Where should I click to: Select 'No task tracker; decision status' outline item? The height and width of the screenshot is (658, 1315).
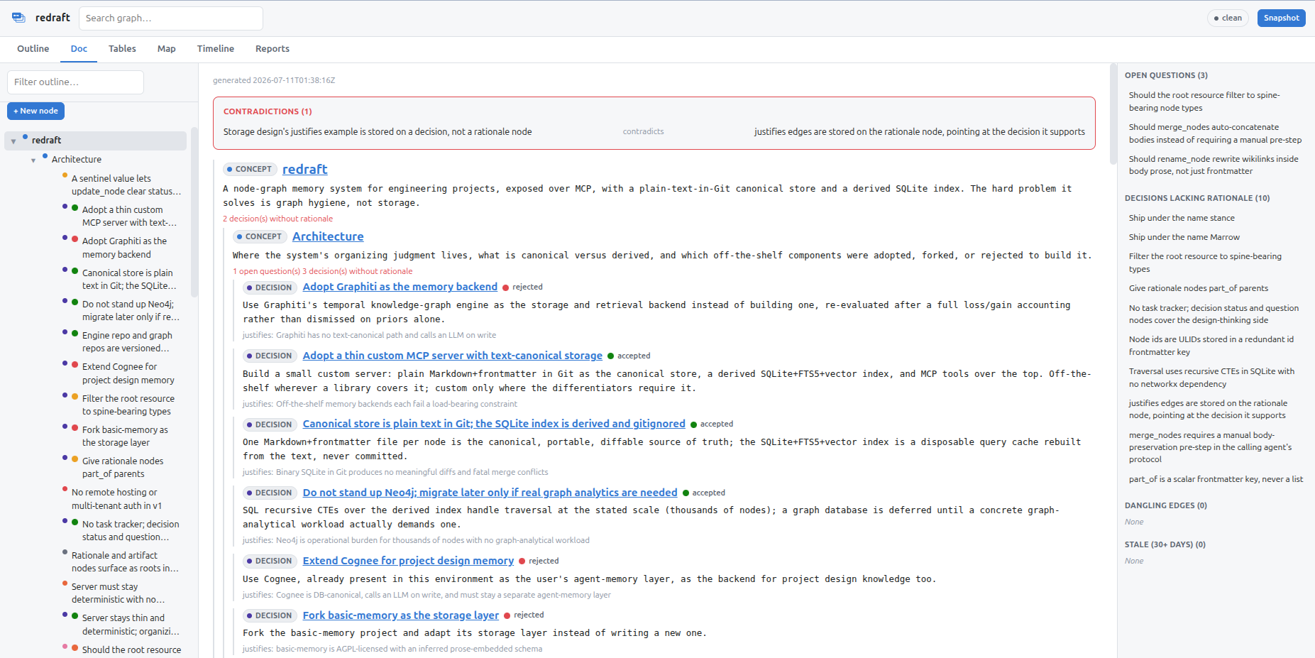[131, 531]
